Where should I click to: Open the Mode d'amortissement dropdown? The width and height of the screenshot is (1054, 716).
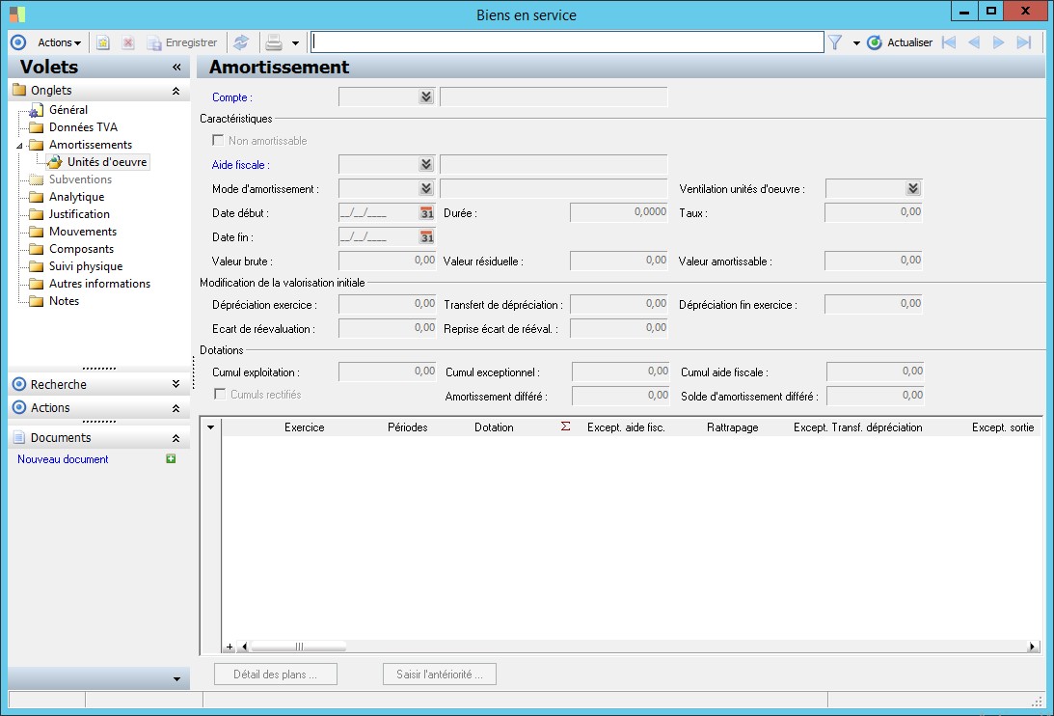pos(426,188)
